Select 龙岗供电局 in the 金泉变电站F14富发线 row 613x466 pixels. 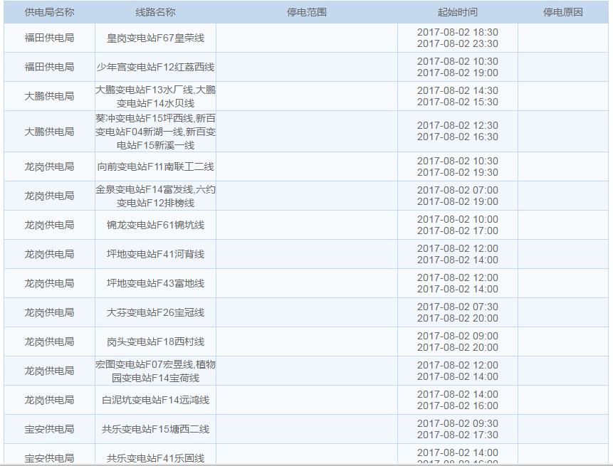coord(49,196)
